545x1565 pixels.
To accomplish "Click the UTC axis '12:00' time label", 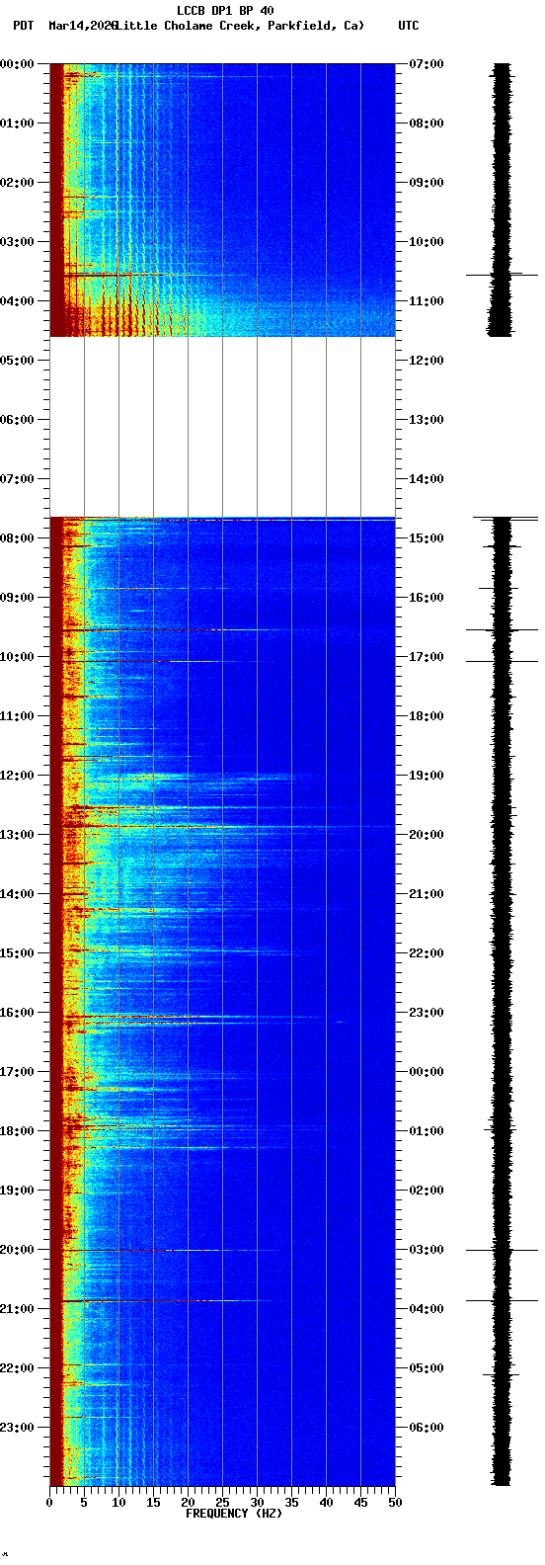I will pyautogui.click(x=427, y=361).
